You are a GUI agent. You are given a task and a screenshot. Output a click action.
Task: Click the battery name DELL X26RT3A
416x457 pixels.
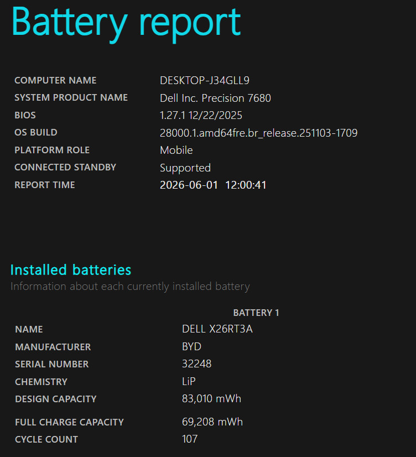coord(217,329)
